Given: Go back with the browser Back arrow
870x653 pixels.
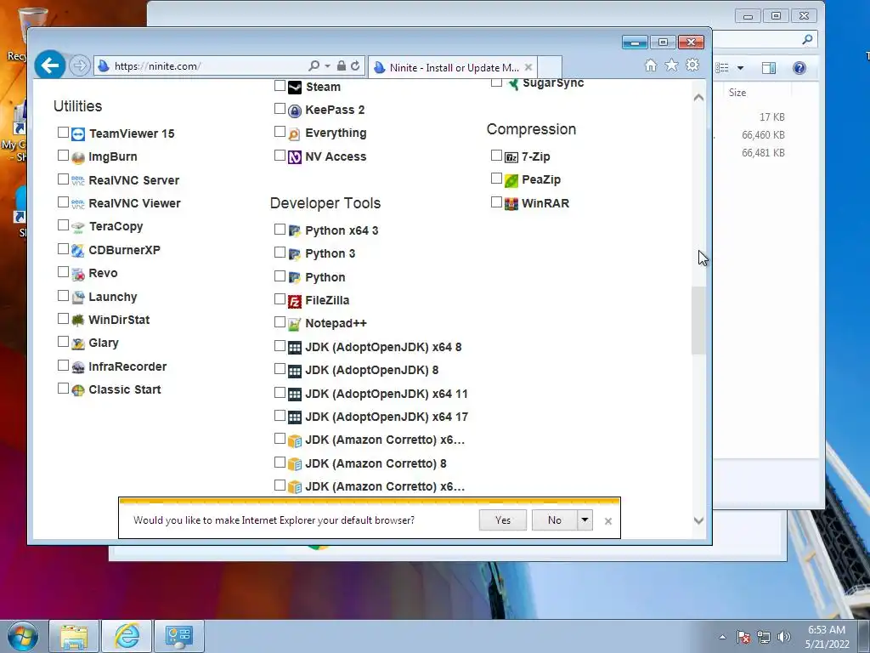Looking at the screenshot, I should (50, 65).
